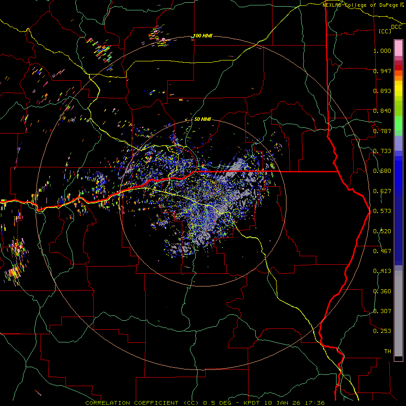Image resolution: width=406 pixels, height=406 pixels.
Task: Click the 0.520 value on the scale
Action: [382, 231]
